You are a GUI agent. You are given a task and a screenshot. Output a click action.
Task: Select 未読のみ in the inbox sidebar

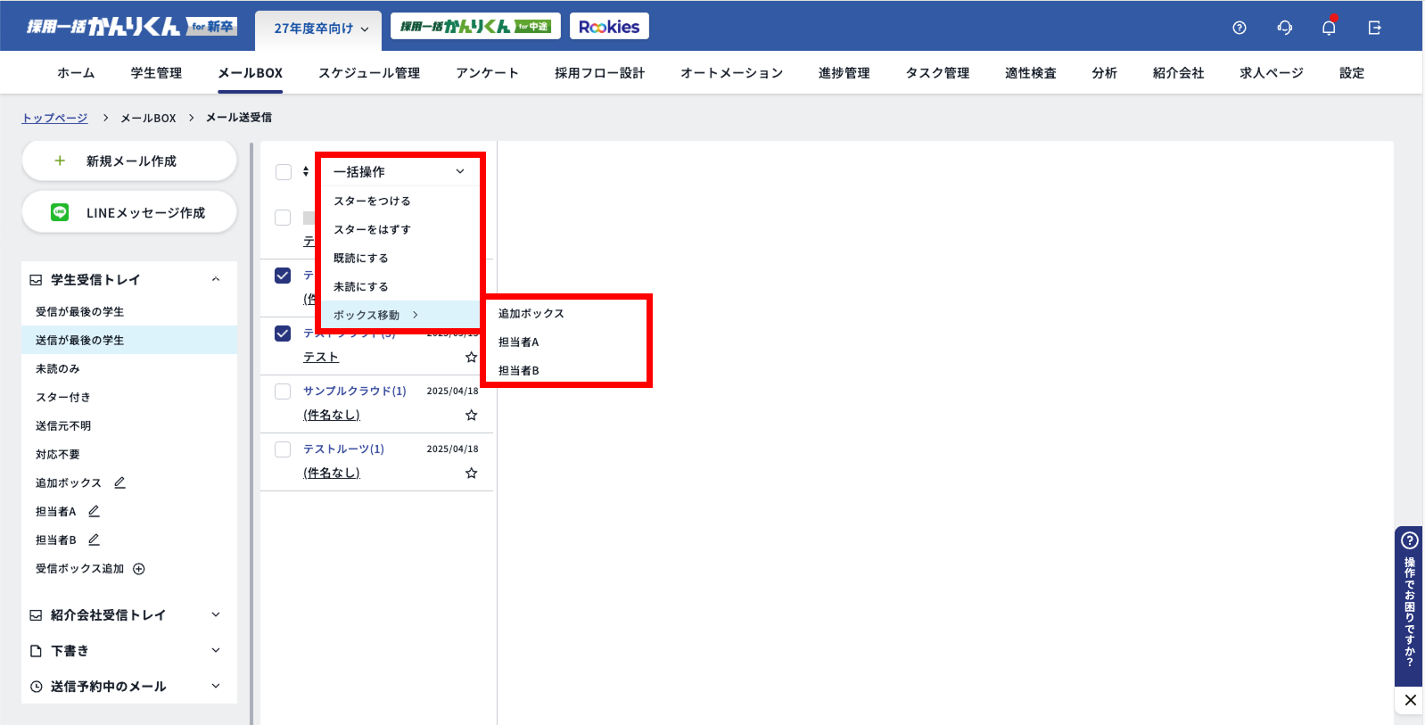tap(58, 368)
